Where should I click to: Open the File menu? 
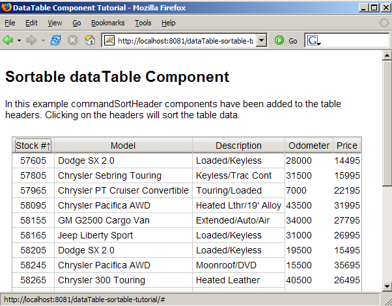(x=10, y=23)
